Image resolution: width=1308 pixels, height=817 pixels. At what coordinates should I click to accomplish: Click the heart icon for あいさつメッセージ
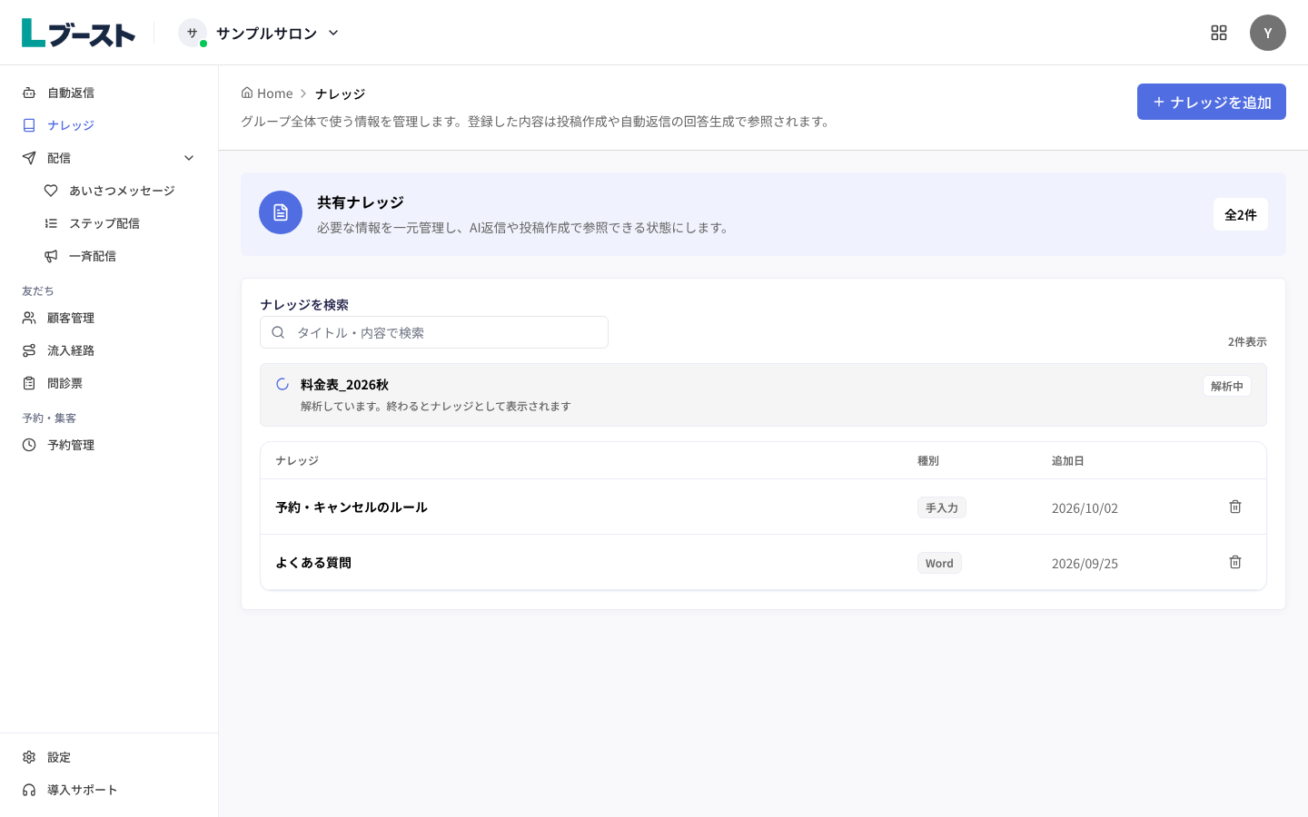[x=51, y=191]
